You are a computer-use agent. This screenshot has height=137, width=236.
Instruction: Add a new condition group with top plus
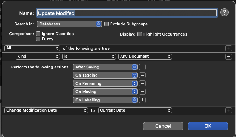(x=229, y=48)
